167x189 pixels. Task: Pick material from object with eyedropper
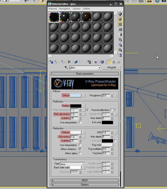tap(66, 68)
